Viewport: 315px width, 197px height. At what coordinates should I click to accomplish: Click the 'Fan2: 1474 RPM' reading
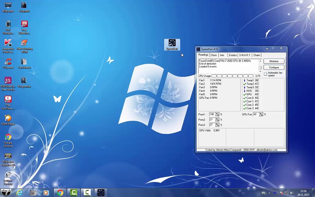210,84
